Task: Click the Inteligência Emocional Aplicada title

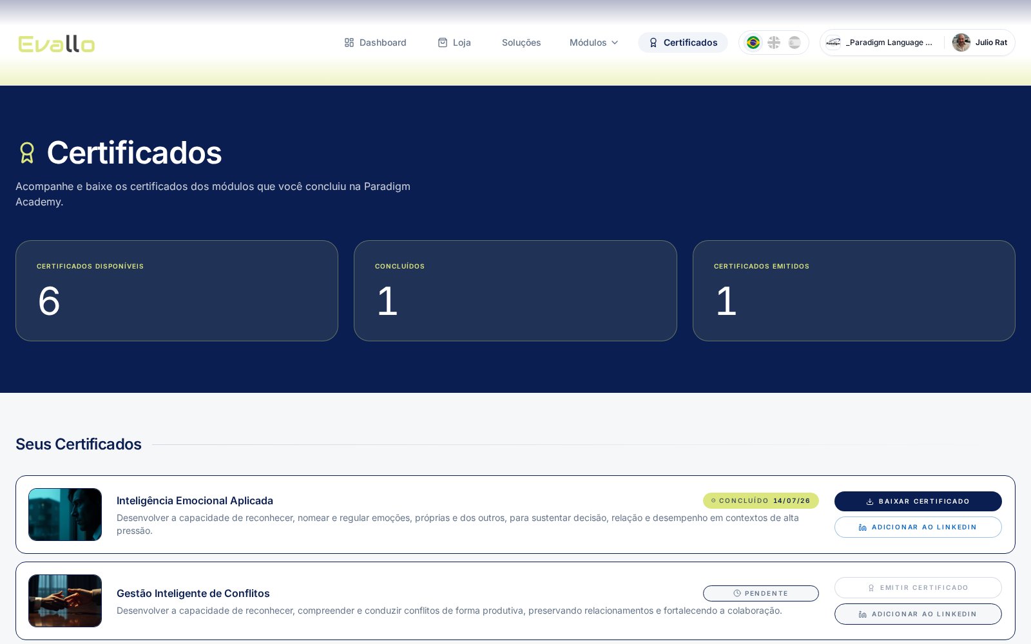Action: pos(195,501)
